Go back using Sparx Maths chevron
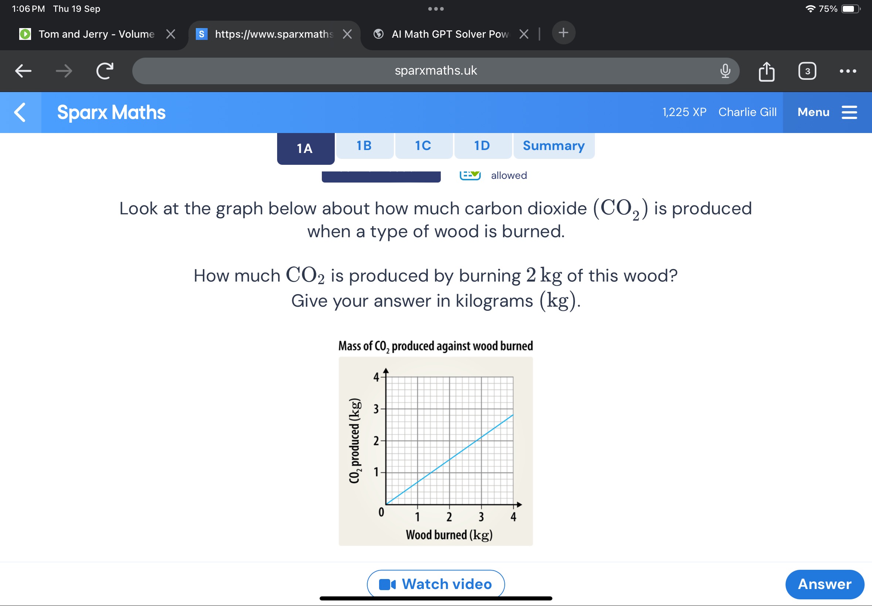This screenshot has width=872, height=606. click(20, 112)
